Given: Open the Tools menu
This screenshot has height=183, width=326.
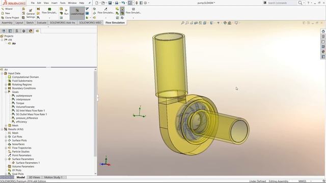Looking at the screenshot, I should pos(63,3).
